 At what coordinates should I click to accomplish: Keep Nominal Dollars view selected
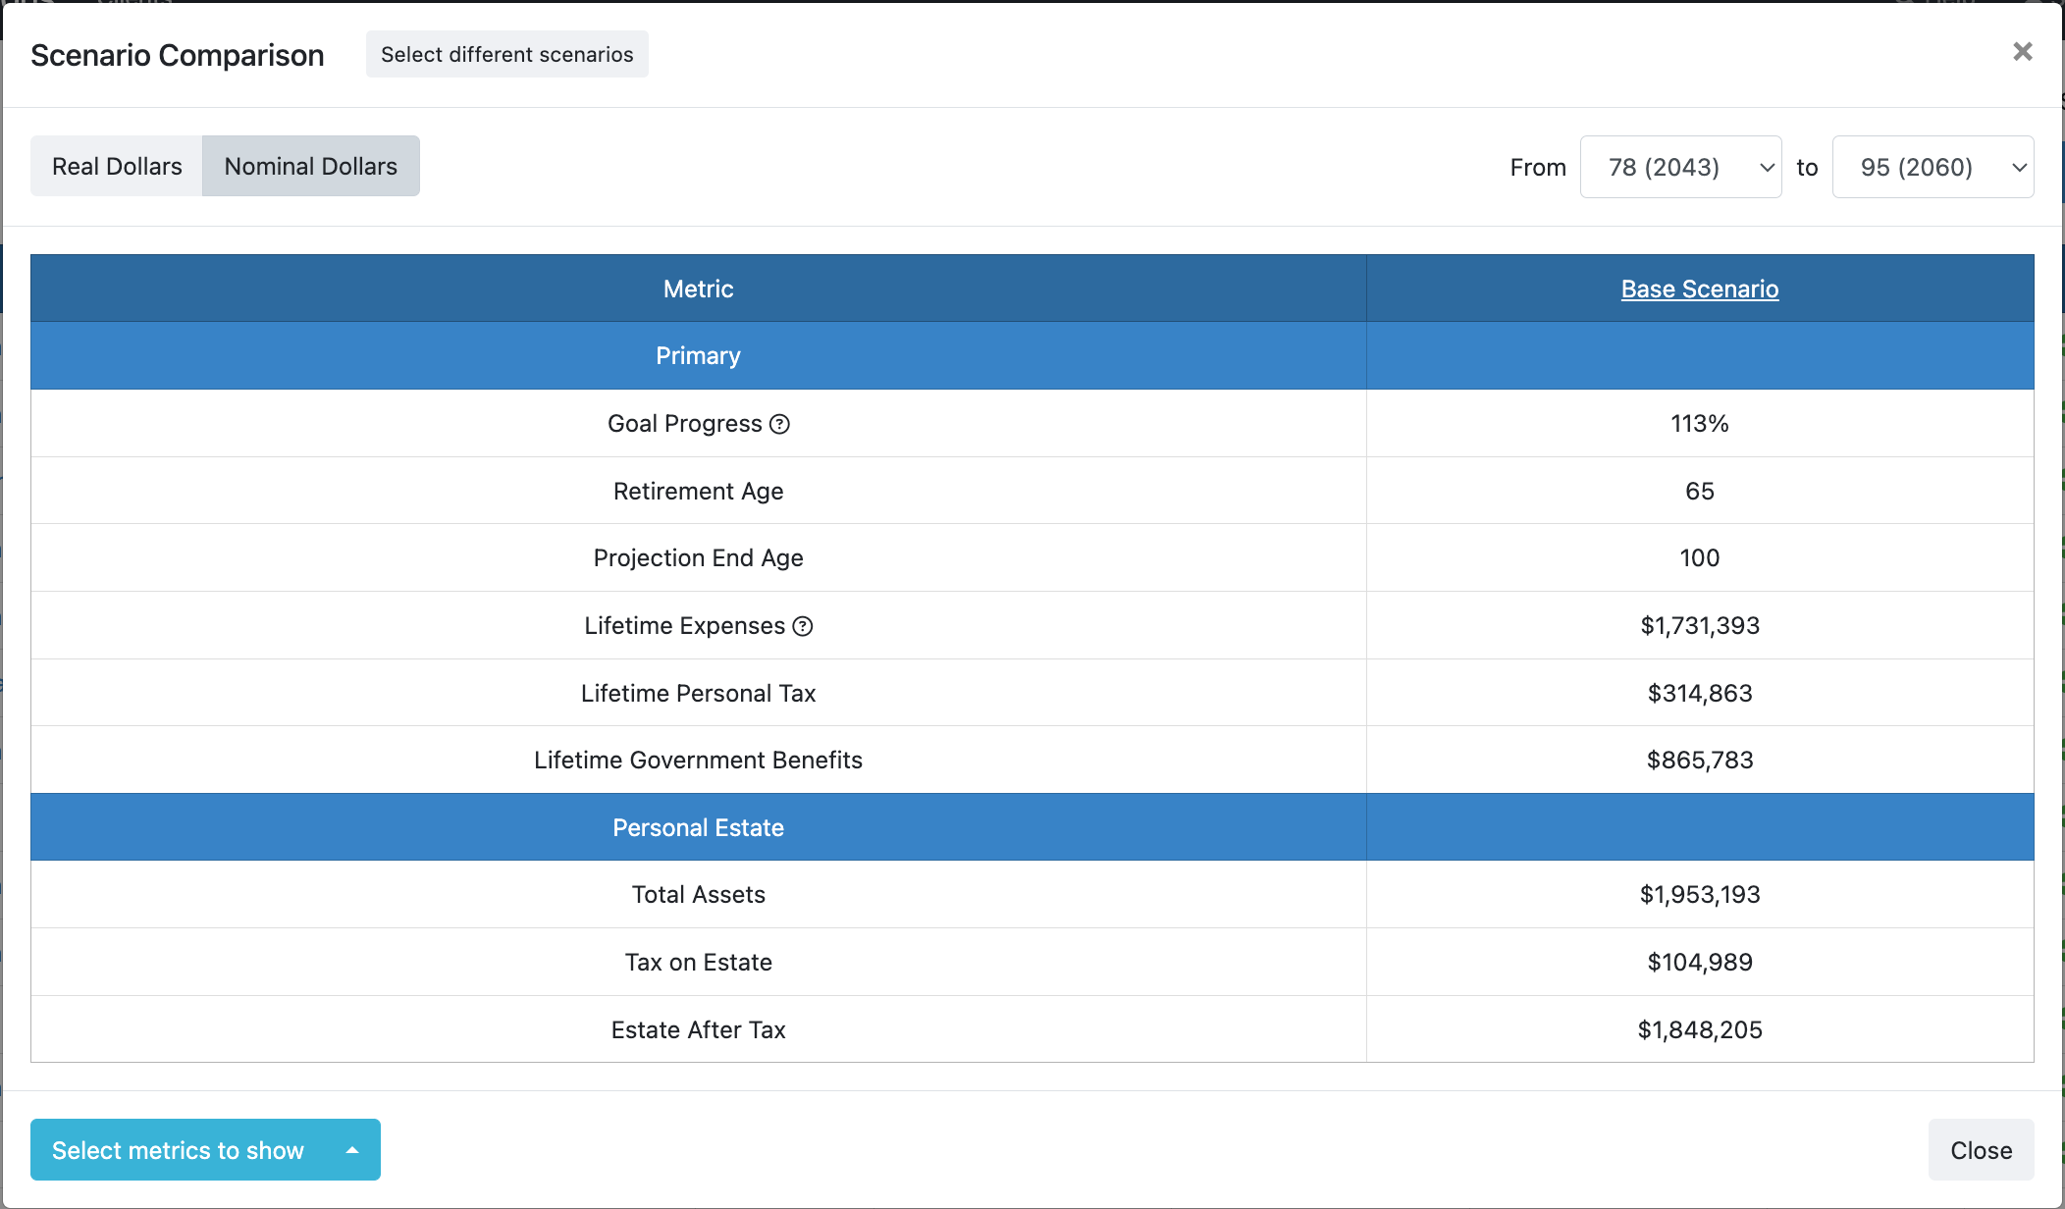(x=310, y=166)
